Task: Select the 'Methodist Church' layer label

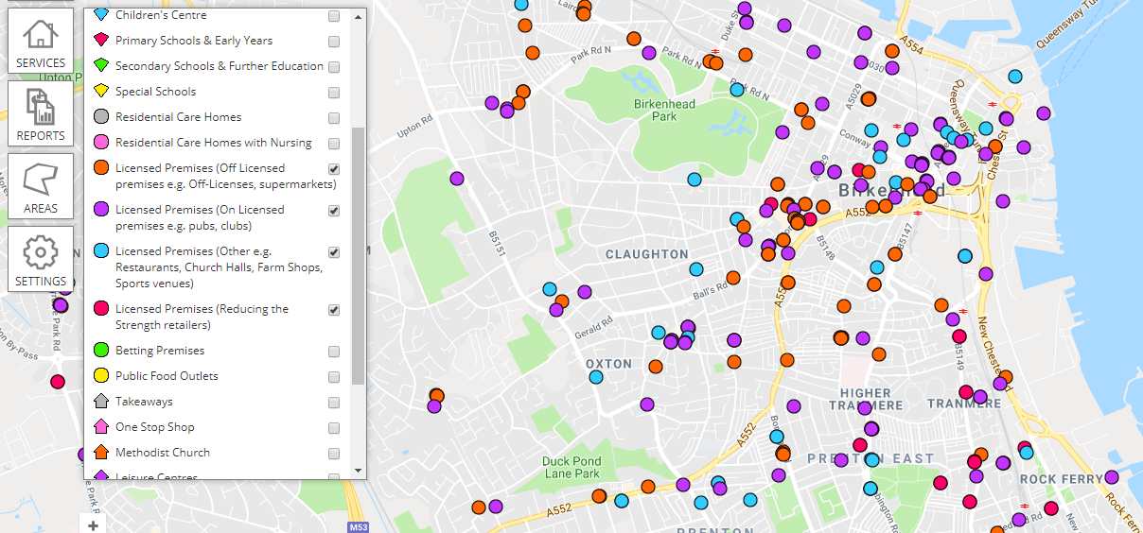Action: pos(163,453)
